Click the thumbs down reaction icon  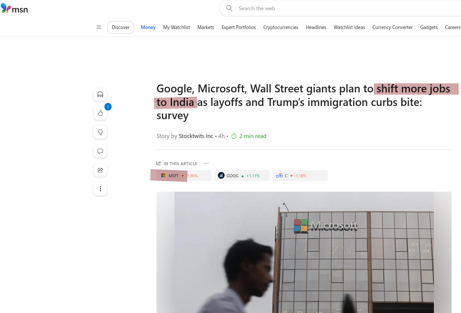click(x=100, y=132)
